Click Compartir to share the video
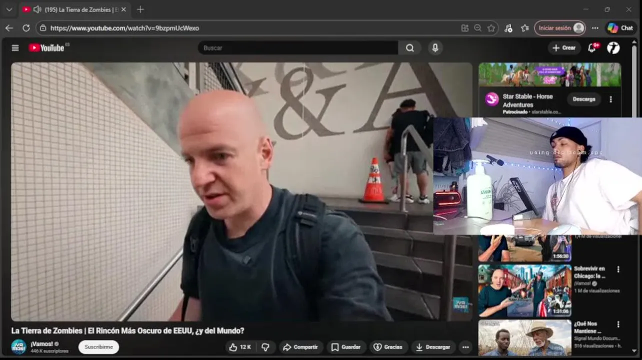This screenshot has width=642, height=360. (x=300, y=347)
